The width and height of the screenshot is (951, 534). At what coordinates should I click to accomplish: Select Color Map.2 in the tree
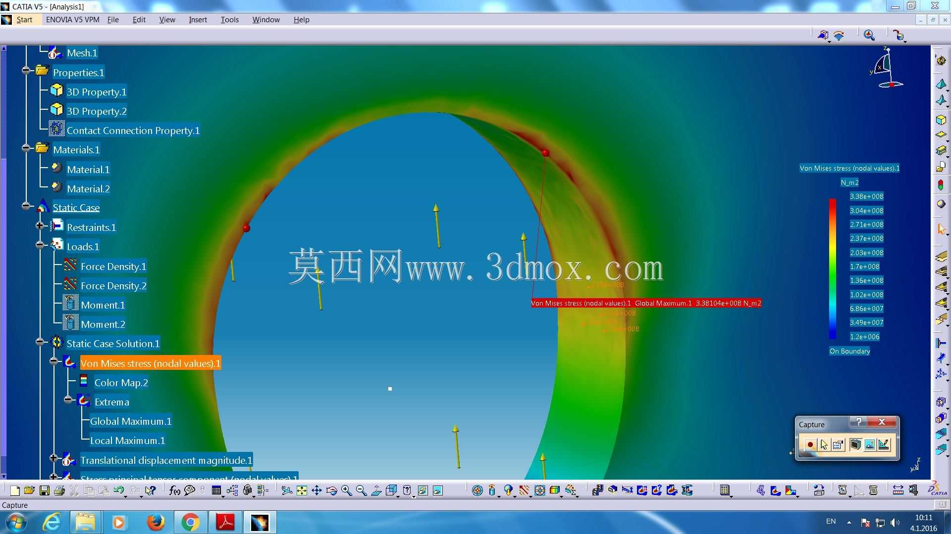[x=121, y=383]
